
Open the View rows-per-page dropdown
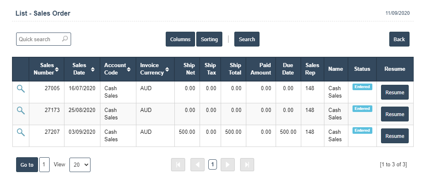click(80, 165)
